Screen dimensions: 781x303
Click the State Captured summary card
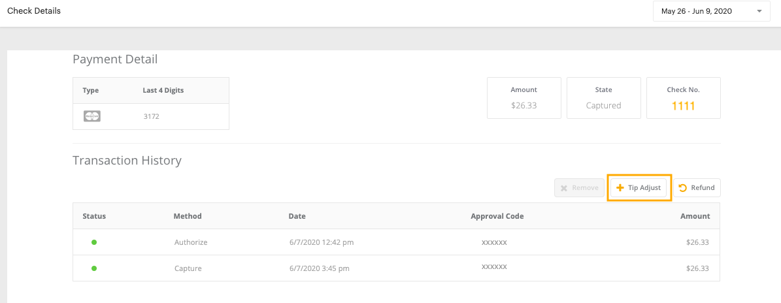[x=604, y=97]
